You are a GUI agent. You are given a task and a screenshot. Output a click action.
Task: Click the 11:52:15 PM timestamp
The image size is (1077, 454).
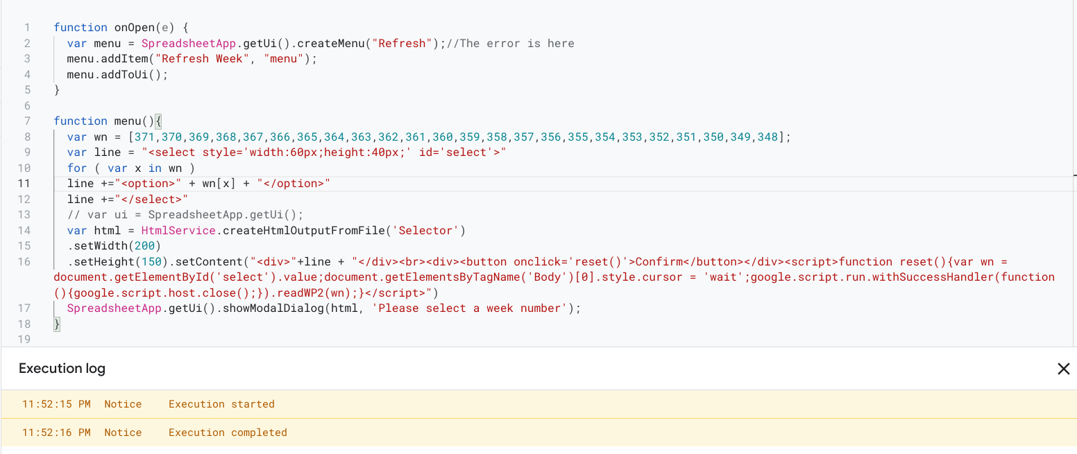pos(56,404)
